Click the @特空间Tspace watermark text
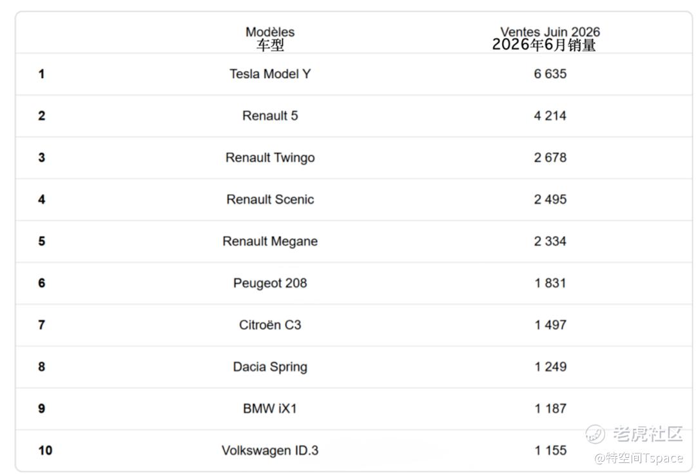This screenshot has width=696, height=474. click(x=638, y=458)
